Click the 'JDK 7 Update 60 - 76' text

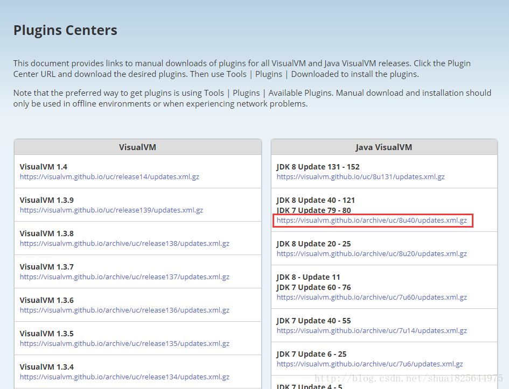[x=314, y=287]
